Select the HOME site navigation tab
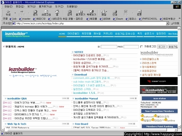Viewport: 182px width, 136px height. tap(62, 34)
